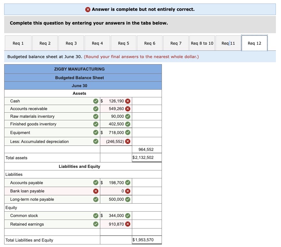Click the Liabilities and Equity heading
Screen dimensions: 281x247
(80, 166)
